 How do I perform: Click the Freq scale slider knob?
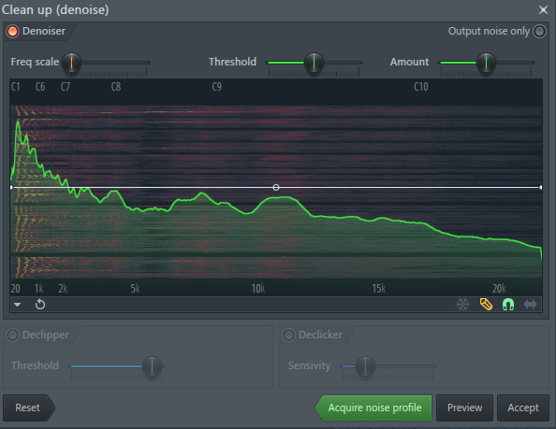[72, 63]
